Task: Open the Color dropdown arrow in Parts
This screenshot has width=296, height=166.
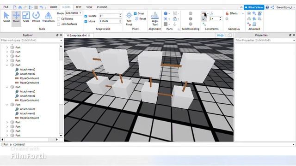Action: tap(169, 24)
